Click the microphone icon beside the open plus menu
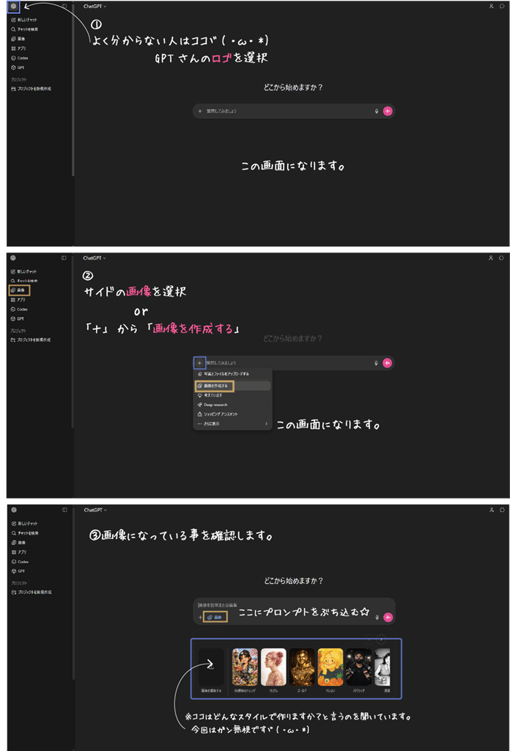Image resolution: width=510 pixels, height=751 pixels. click(x=376, y=363)
